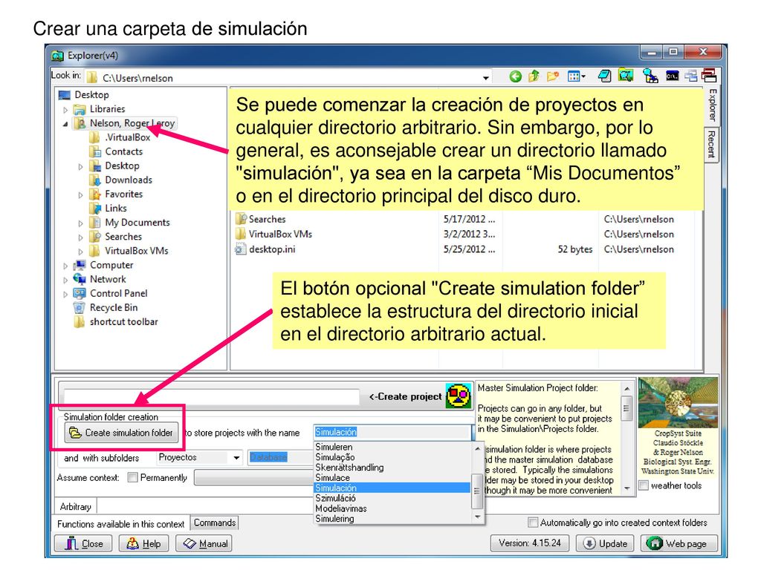Click the desktop.ini file icon

click(x=240, y=249)
